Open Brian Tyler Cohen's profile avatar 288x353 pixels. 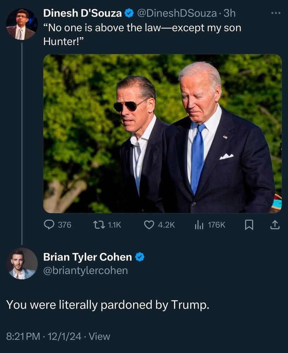(22, 263)
